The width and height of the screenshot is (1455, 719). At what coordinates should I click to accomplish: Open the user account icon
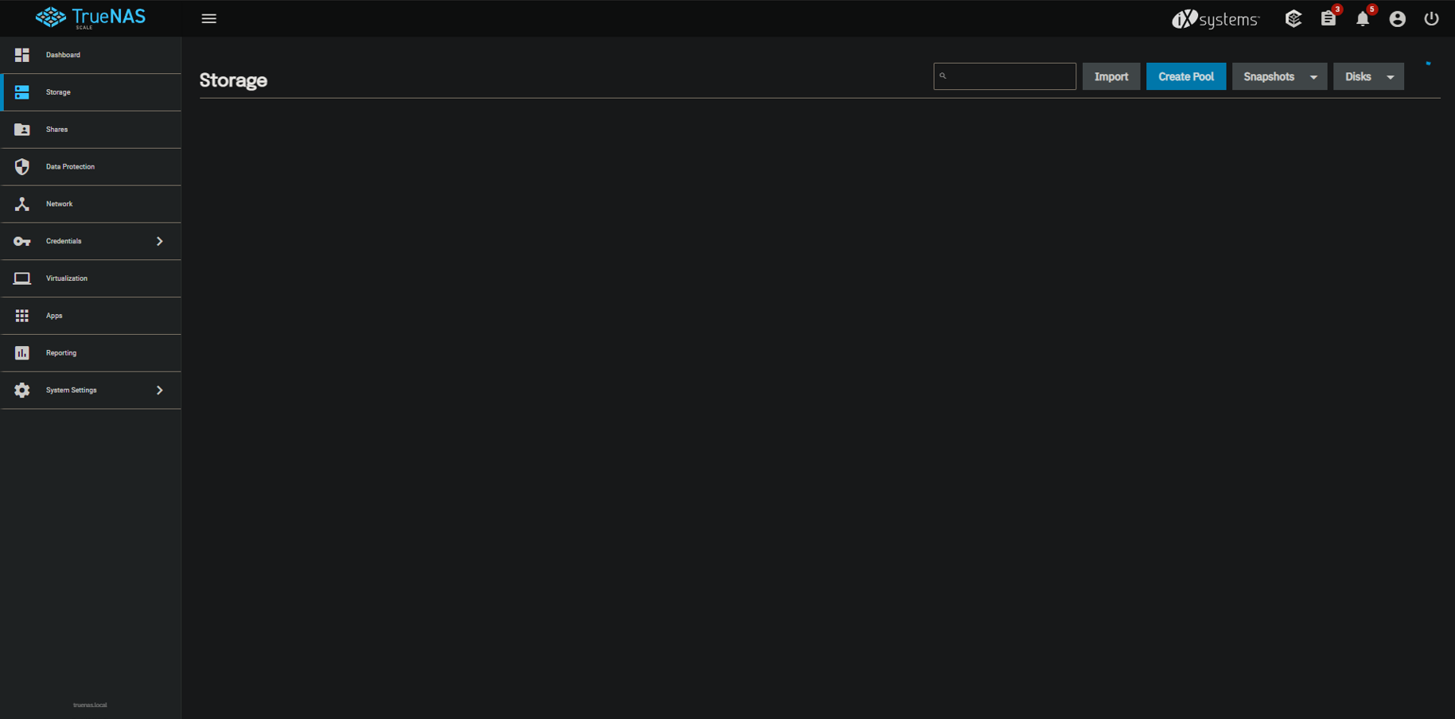[x=1398, y=18]
